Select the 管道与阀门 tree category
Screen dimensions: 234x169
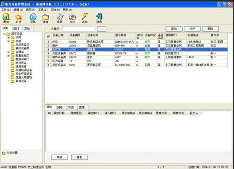coord(22,59)
